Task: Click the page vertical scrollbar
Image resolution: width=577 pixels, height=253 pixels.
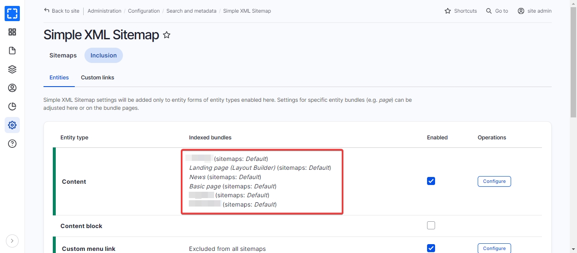Action: [573, 63]
